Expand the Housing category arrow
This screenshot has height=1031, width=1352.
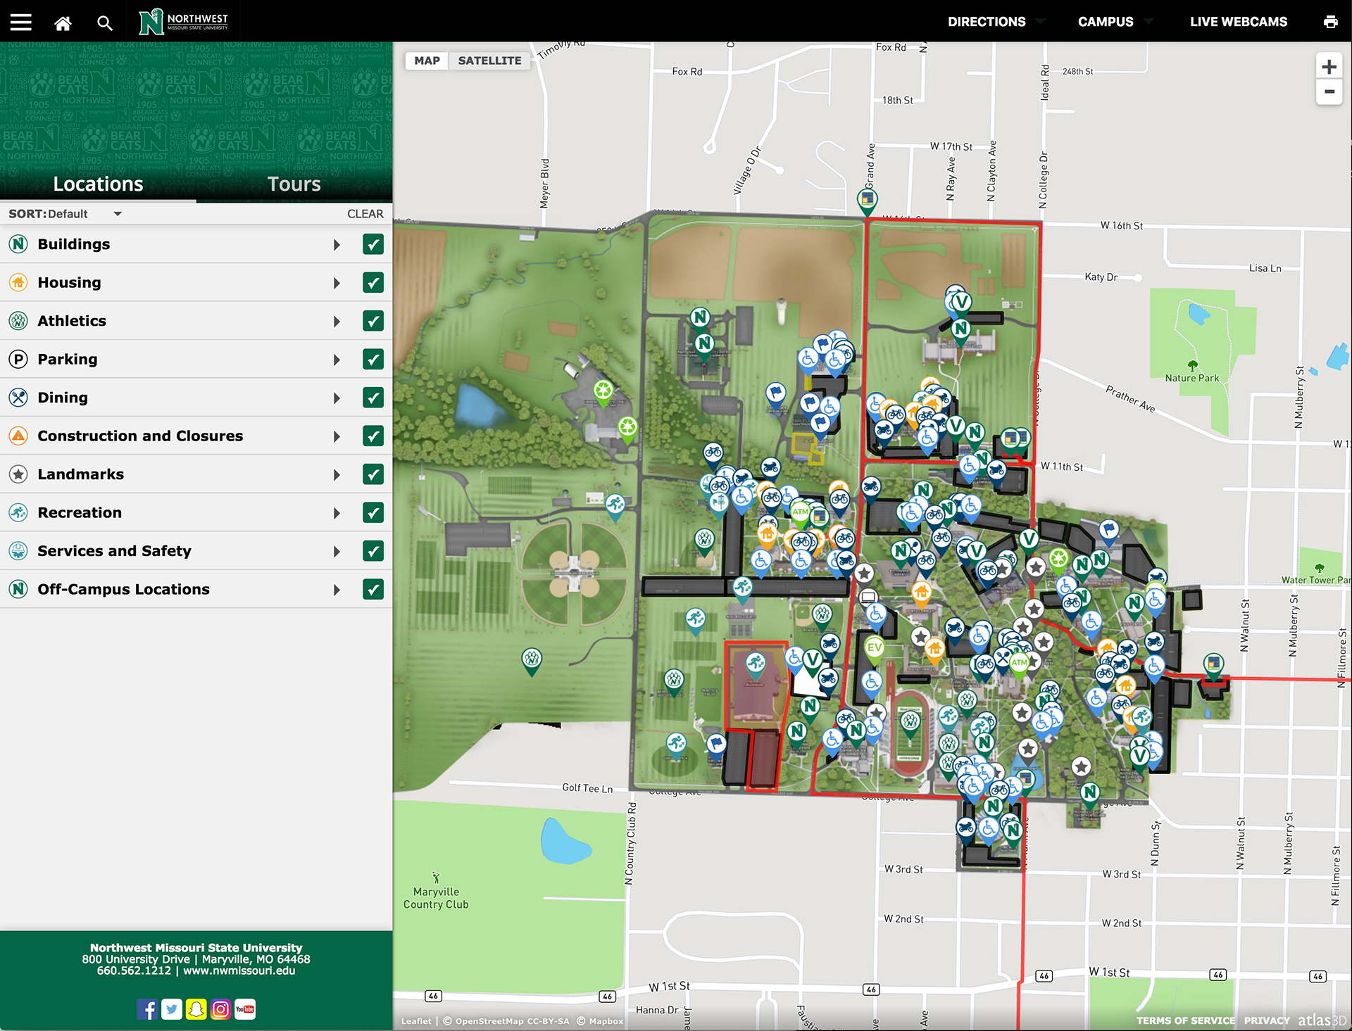(337, 283)
